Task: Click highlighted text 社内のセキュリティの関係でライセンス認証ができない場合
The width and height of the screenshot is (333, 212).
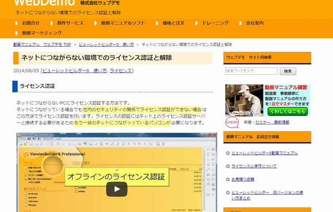Action: coord(142,110)
